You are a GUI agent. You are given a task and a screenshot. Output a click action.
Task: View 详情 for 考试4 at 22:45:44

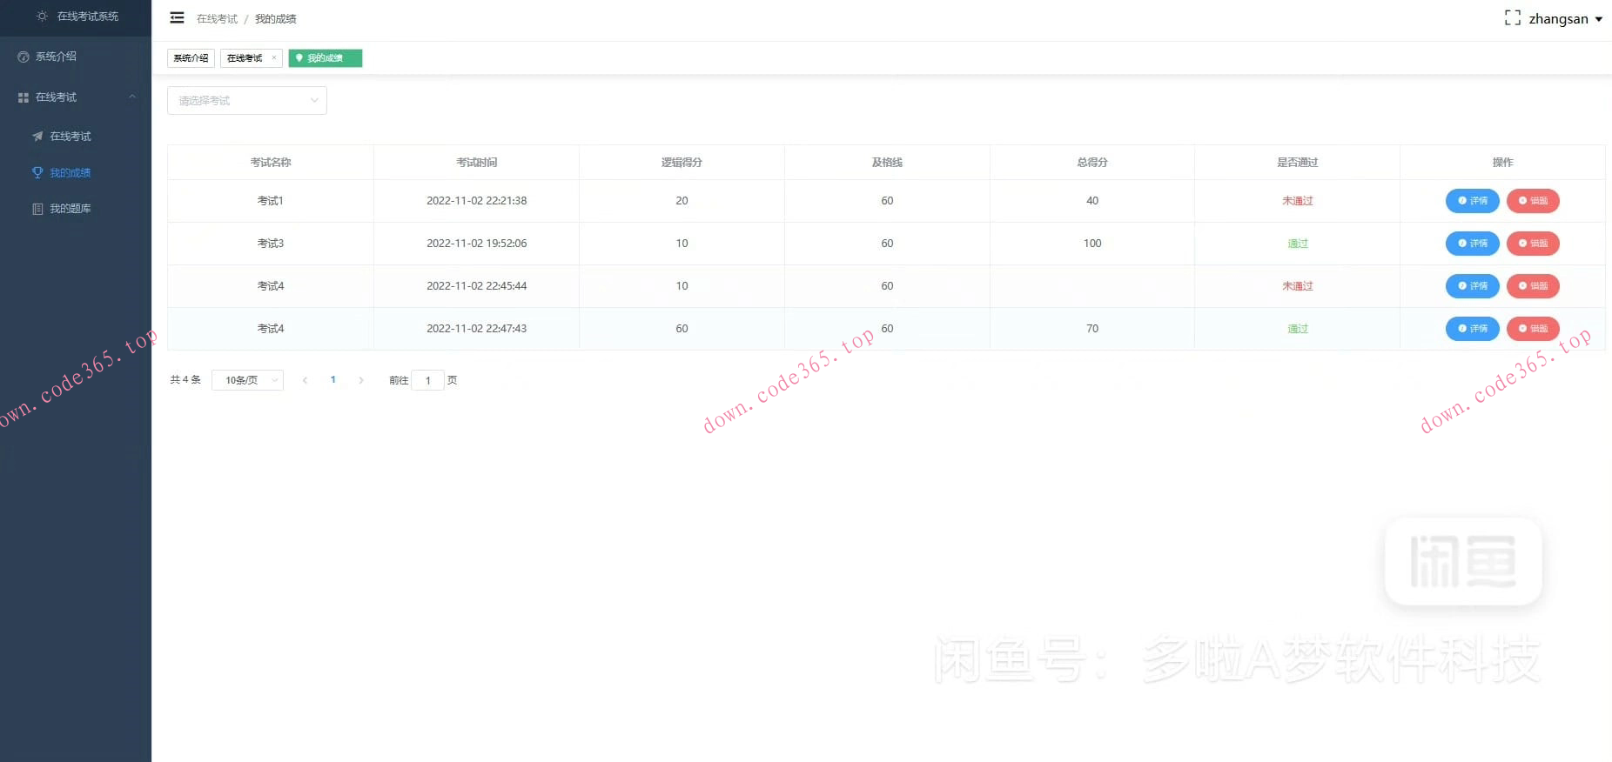(x=1472, y=286)
